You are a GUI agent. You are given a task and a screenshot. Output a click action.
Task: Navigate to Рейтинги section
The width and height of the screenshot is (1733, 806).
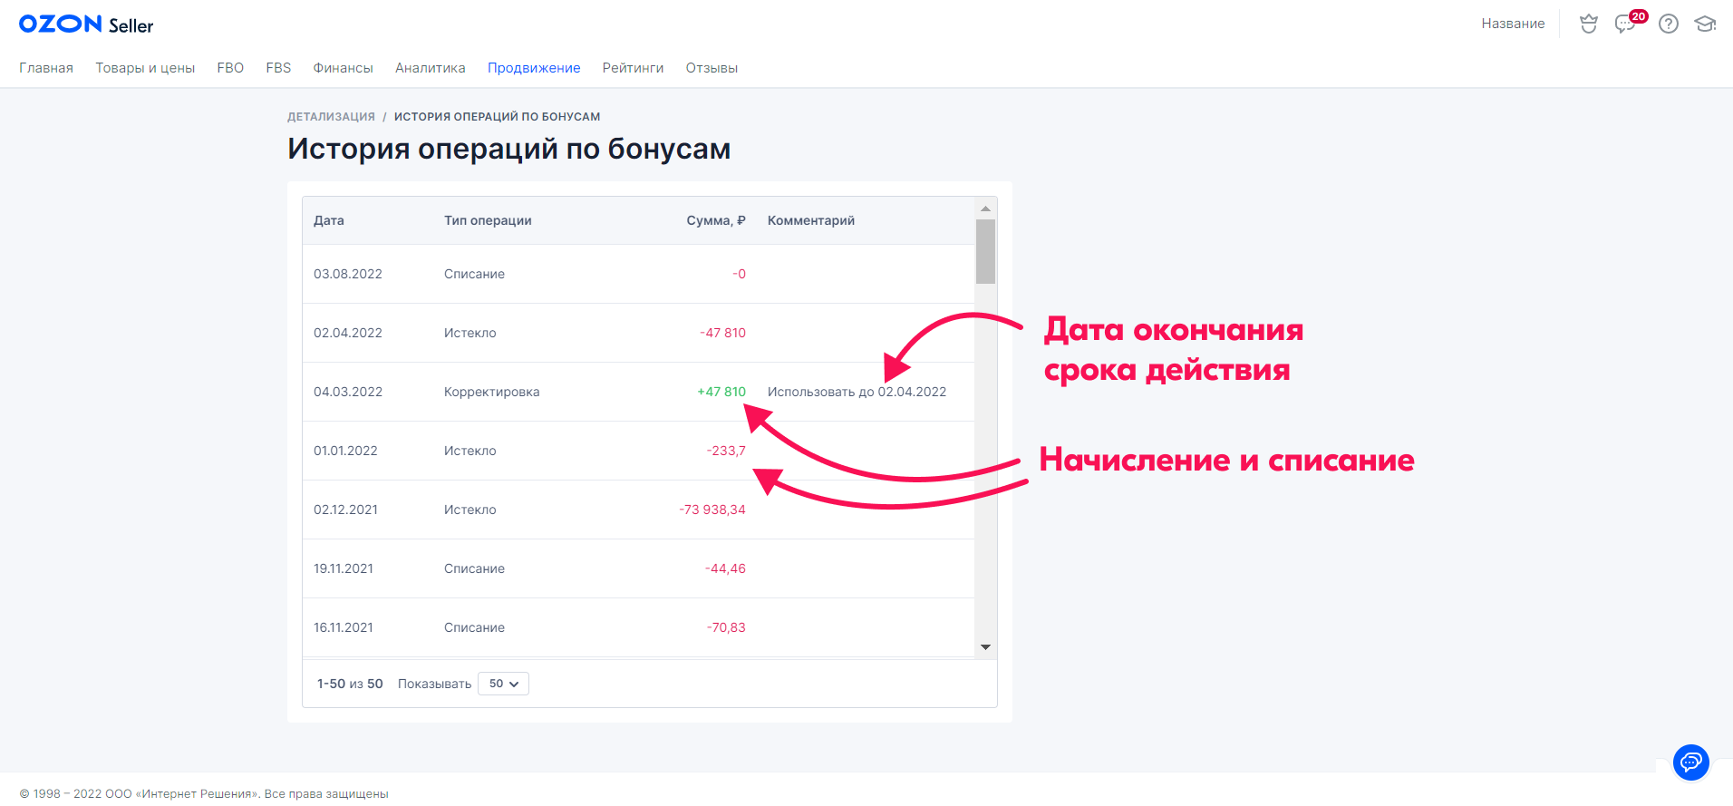pos(633,68)
